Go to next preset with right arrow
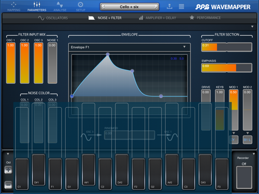 [156, 7]
